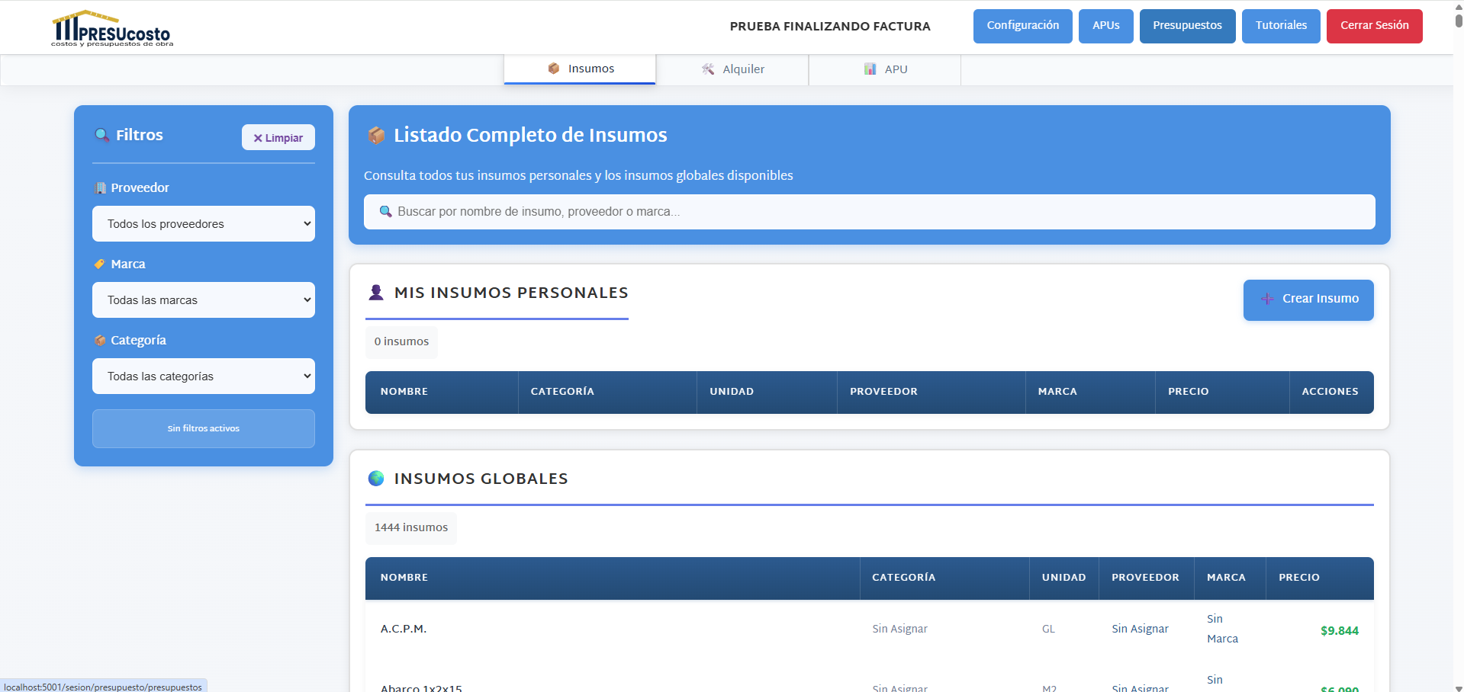Open the Todas las marcas dropdown

pyautogui.click(x=203, y=300)
